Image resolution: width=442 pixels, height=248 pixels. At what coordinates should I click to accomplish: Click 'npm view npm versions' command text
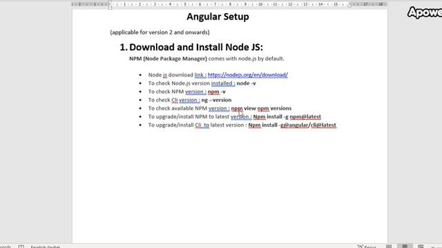pos(261,108)
